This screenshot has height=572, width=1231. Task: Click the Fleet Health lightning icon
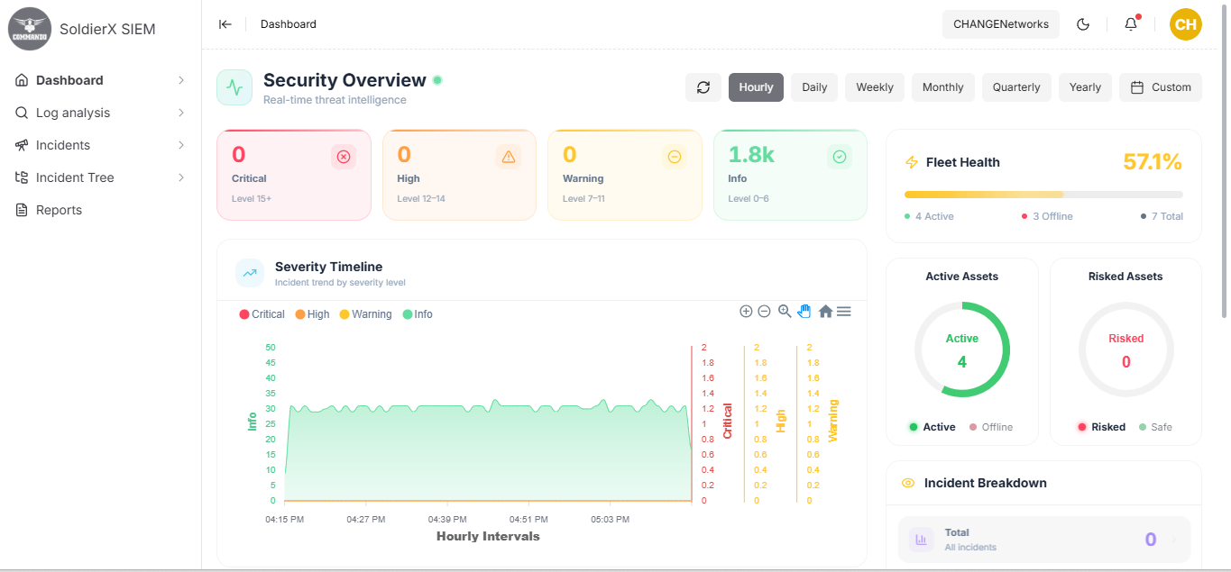(911, 162)
